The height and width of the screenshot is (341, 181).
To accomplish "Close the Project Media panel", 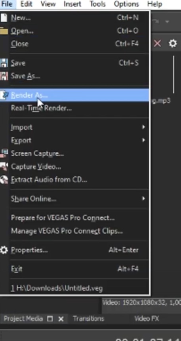I will point(61,319).
